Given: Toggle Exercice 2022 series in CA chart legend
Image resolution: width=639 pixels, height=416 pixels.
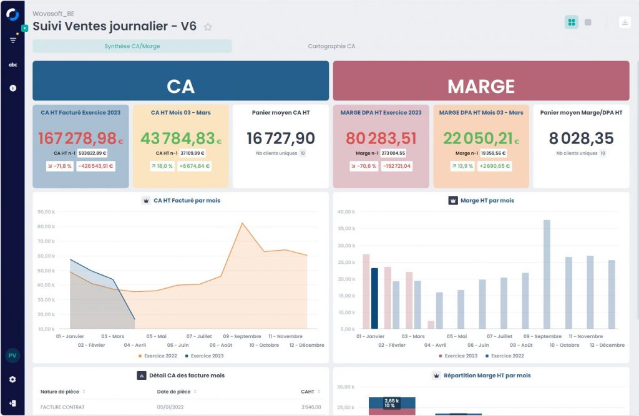Looking at the screenshot, I should pos(157,356).
